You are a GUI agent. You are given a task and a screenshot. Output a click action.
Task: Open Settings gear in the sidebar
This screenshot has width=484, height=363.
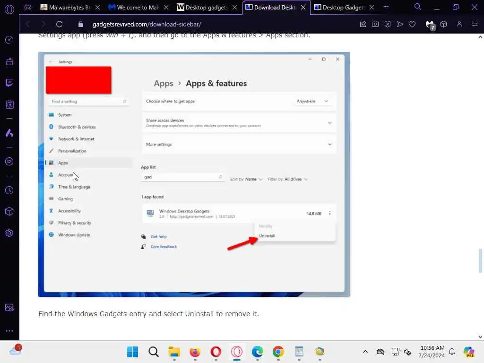tap(9, 233)
